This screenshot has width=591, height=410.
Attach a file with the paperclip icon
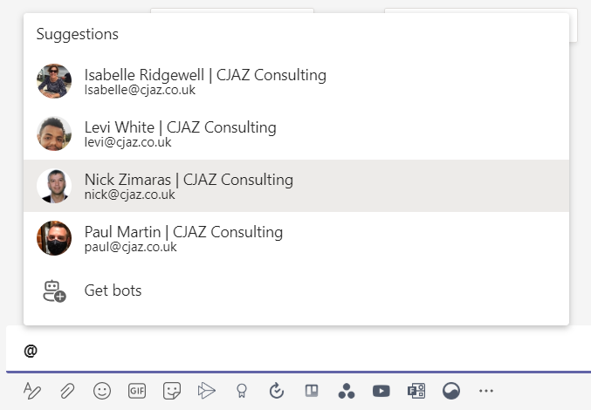67,391
